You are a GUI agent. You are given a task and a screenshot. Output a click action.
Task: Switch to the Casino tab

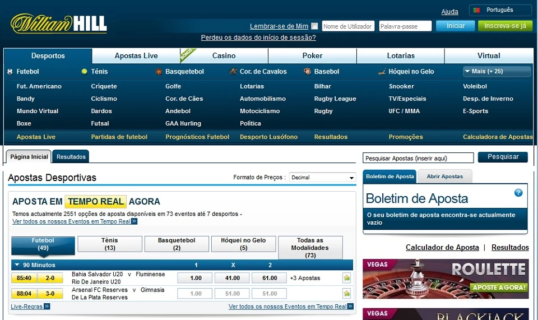(224, 56)
